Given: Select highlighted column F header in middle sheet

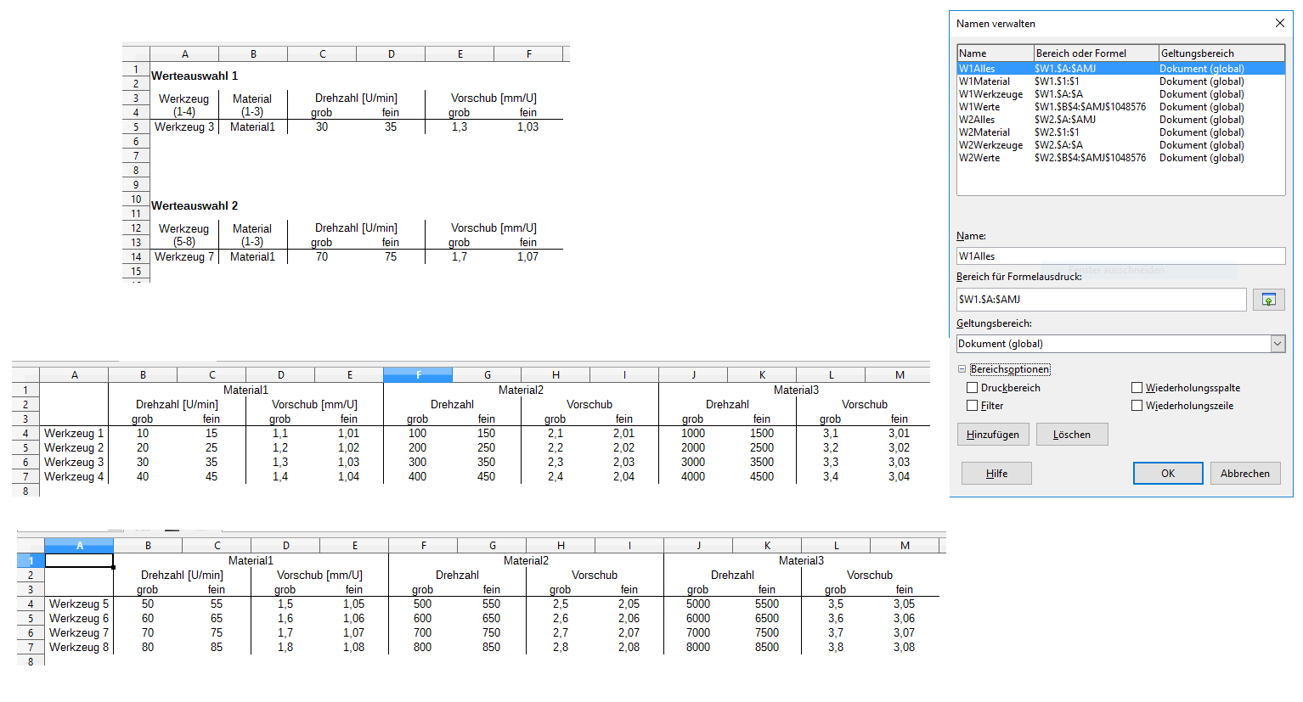Looking at the screenshot, I should tap(418, 374).
